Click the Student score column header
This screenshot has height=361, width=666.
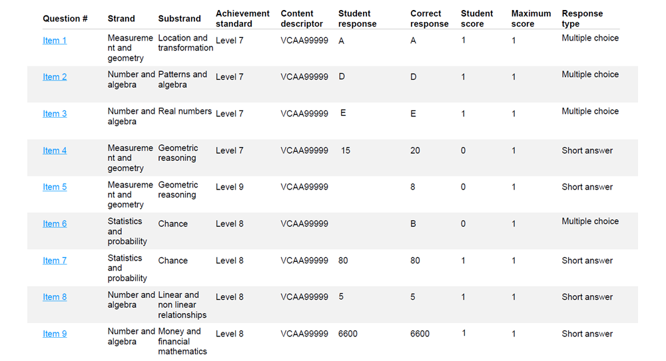[x=477, y=19]
